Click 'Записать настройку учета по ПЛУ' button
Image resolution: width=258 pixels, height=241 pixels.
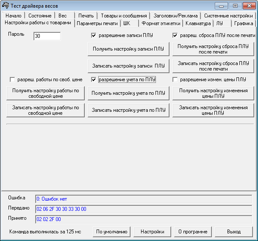128,110
